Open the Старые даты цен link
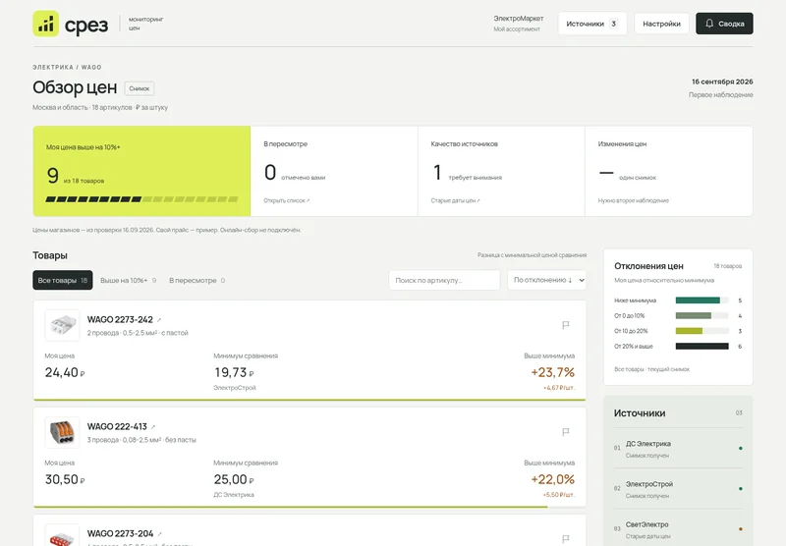 (x=455, y=200)
